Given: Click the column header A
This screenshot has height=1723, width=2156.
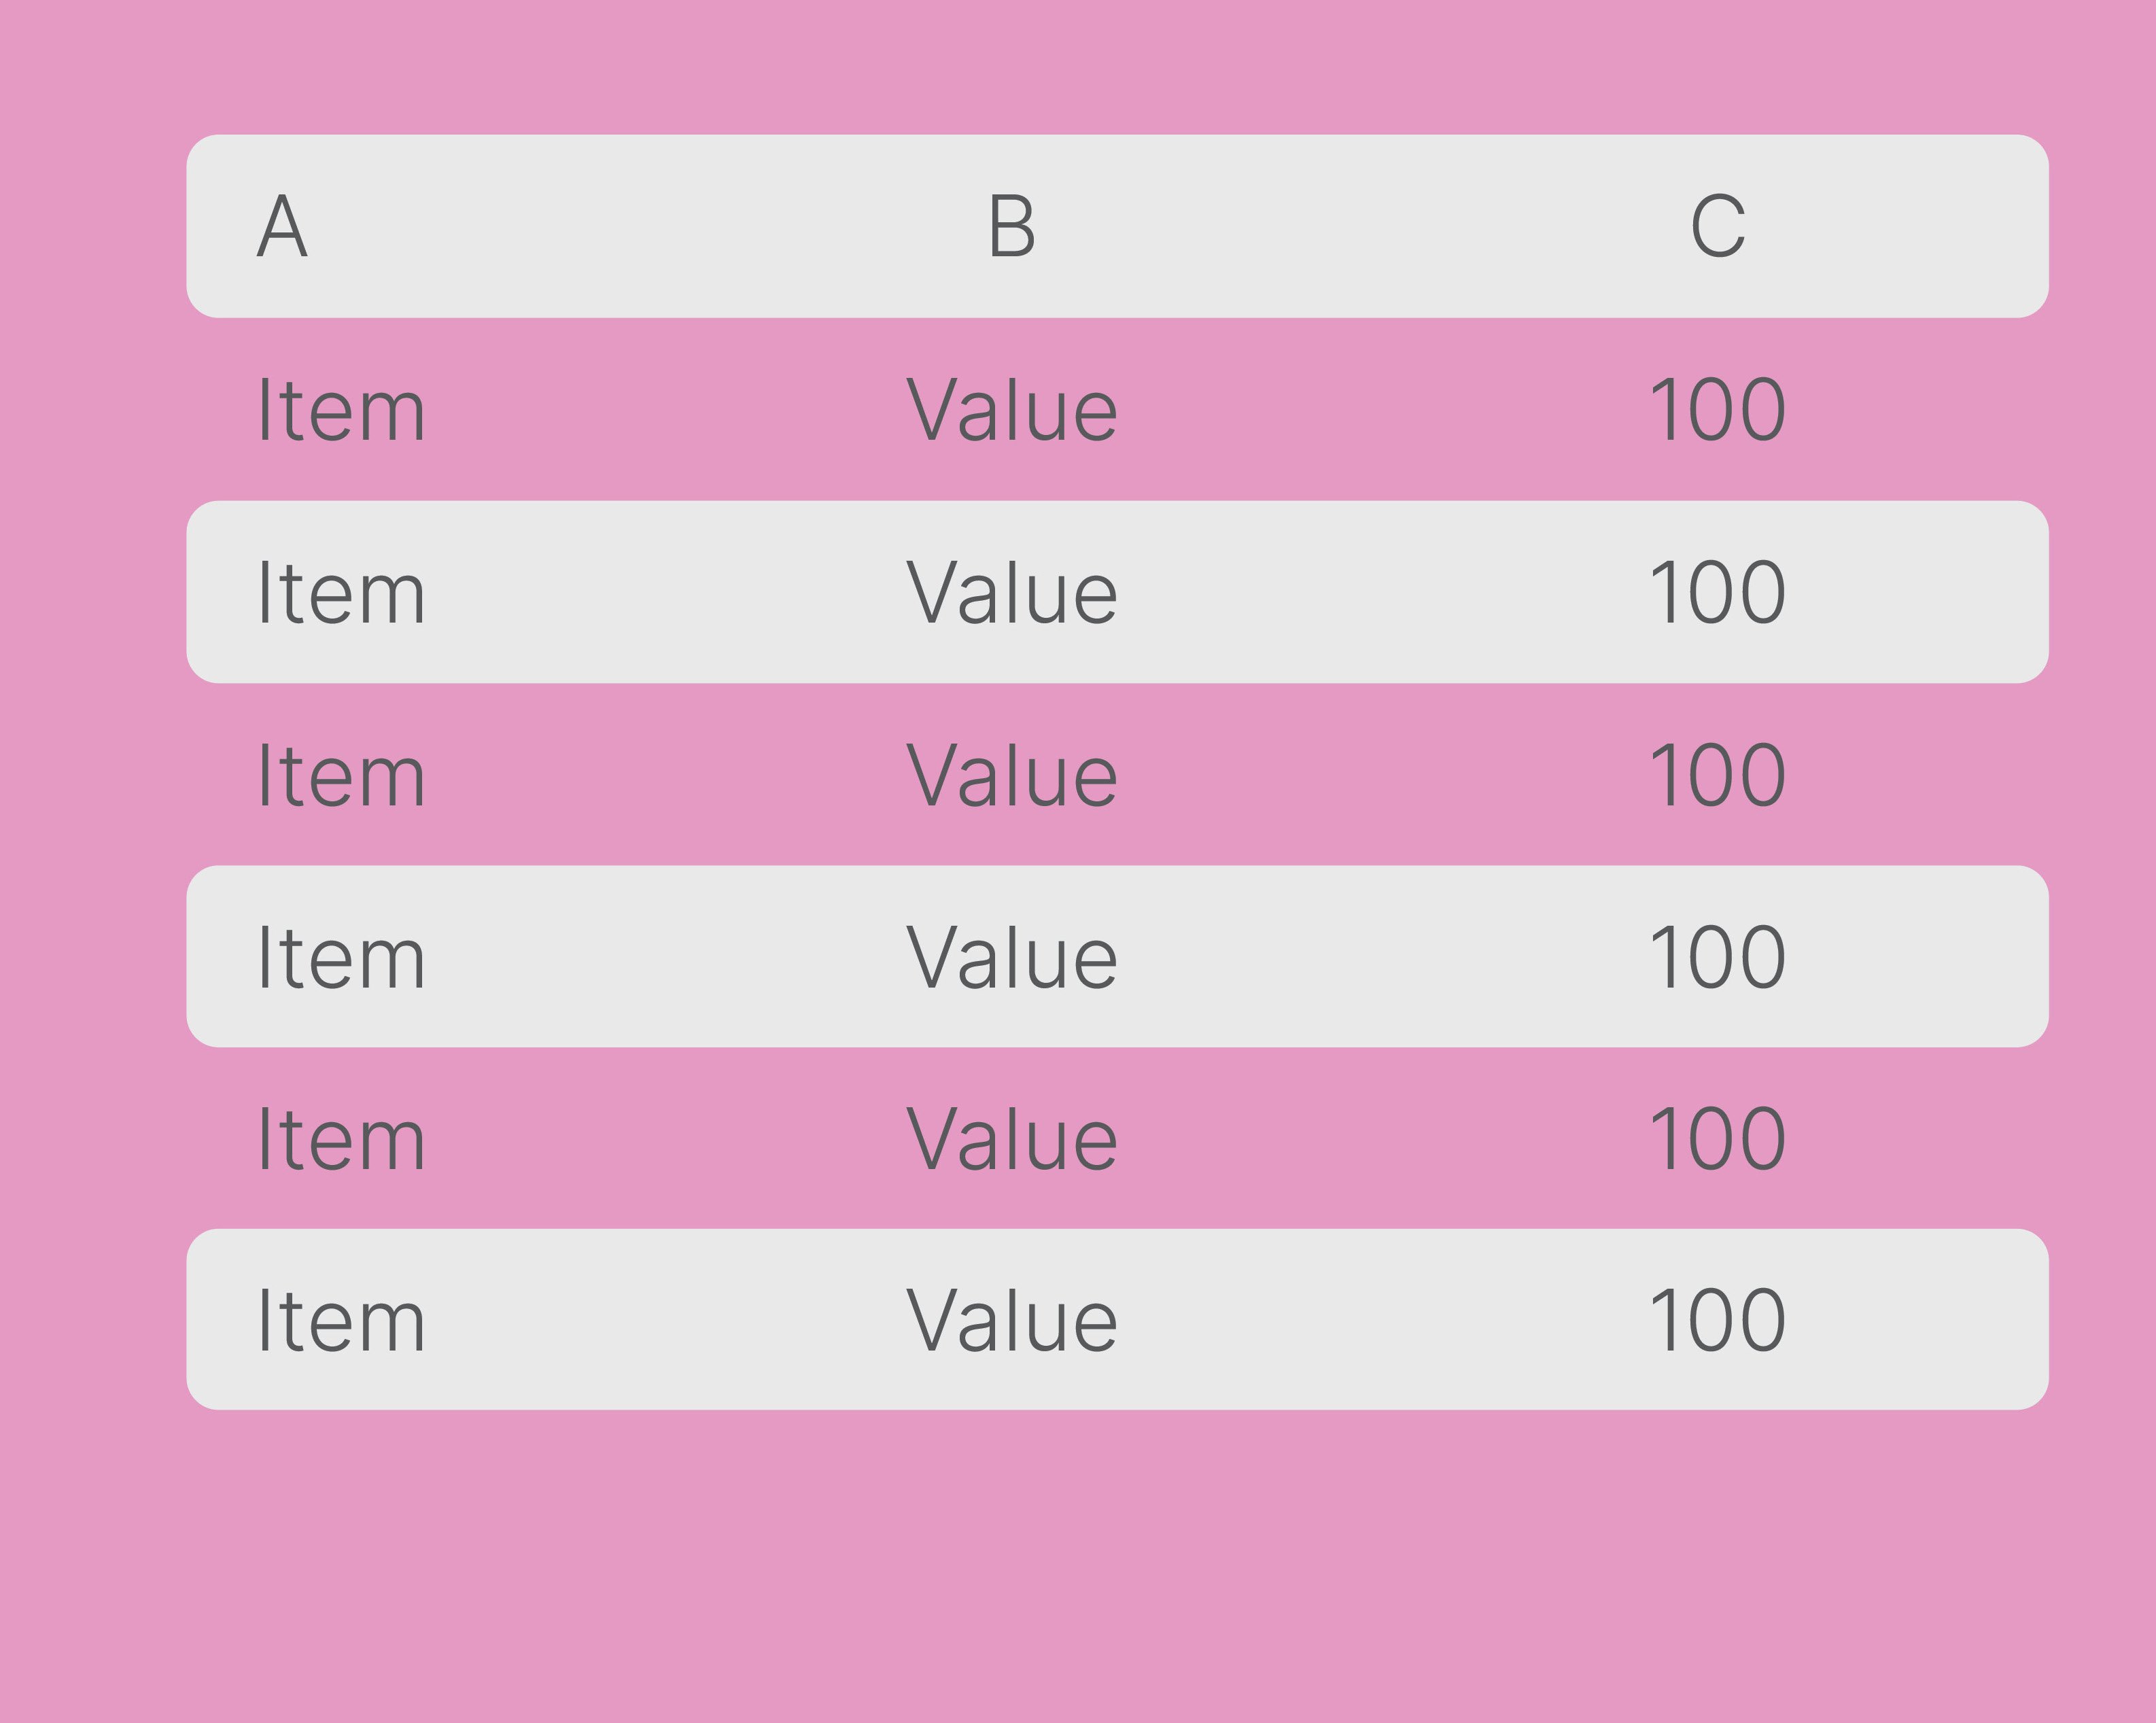Looking at the screenshot, I should [x=282, y=226].
